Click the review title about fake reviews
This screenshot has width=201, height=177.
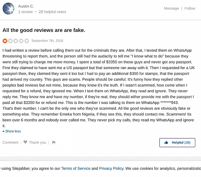click(x=44, y=30)
